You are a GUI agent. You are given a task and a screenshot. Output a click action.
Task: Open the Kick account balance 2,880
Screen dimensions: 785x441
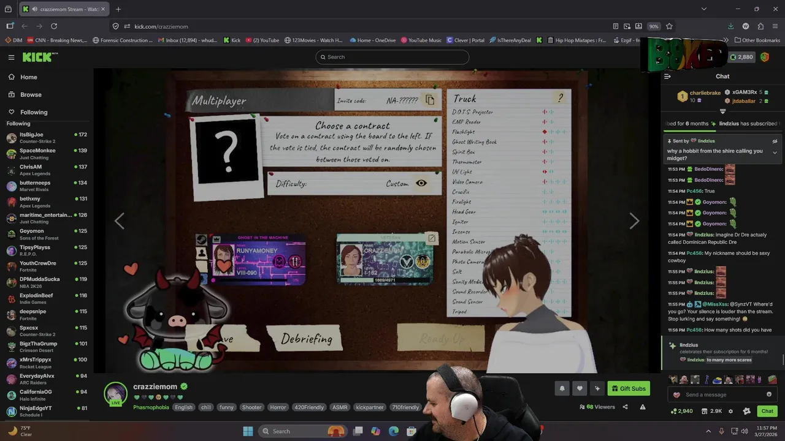click(741, 57)
